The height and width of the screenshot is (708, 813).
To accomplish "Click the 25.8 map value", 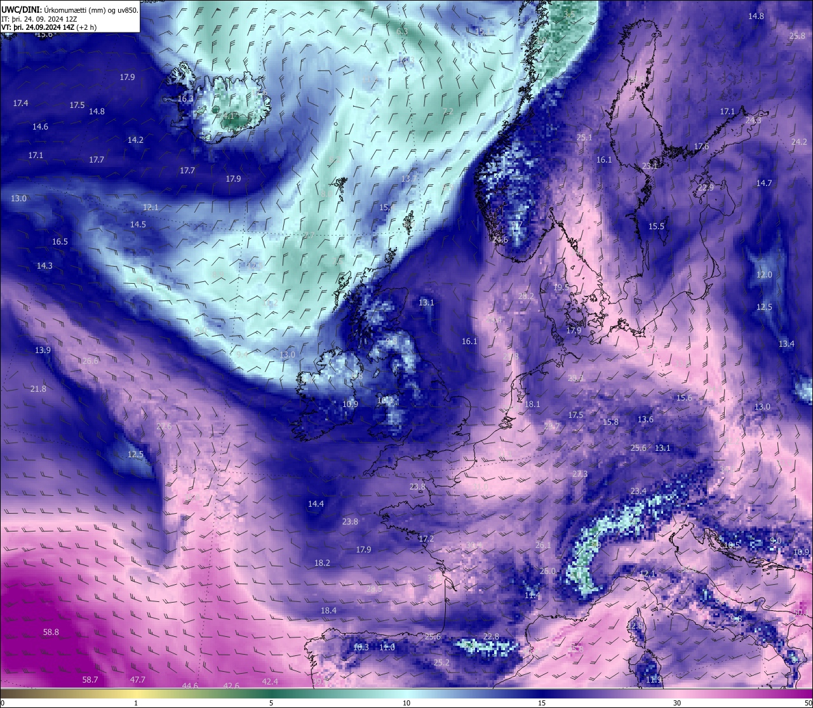I will point(797,36).
